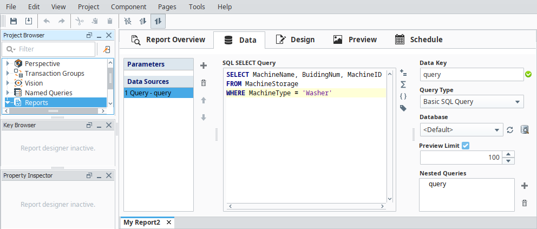Click the Project Browser vertical scrollbar
537x229 pixels.
pyautogui.click(x=110, y=83)
